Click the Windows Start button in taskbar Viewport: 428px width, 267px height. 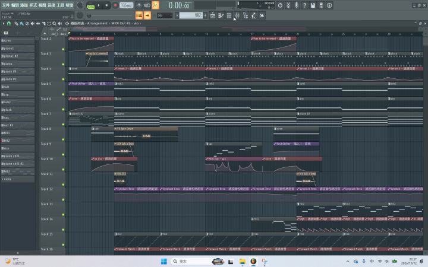pos(164,262)
